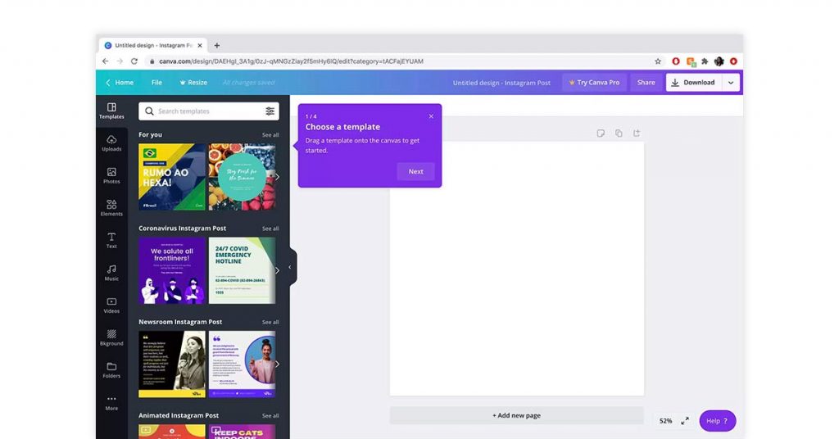Open the More sidebar options
The width and height of the screenshot is (839, 439).
pos(111,403)
